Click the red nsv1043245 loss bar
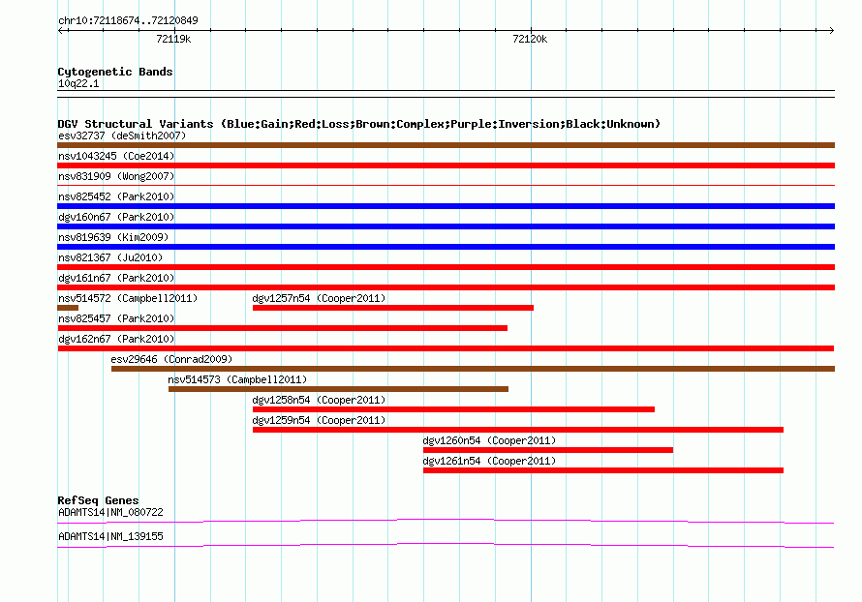The image size is (862, 602). 446,166
